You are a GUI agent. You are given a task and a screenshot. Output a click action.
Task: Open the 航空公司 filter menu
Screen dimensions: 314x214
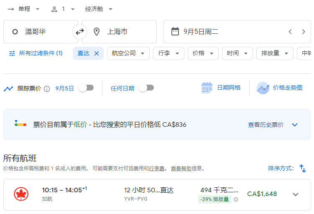[x=128, y=53]
